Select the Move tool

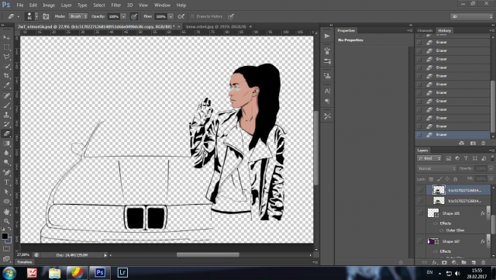7,37
